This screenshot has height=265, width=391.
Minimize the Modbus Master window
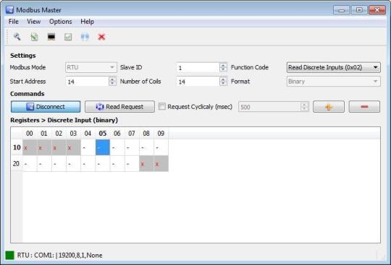coord(341,10)
